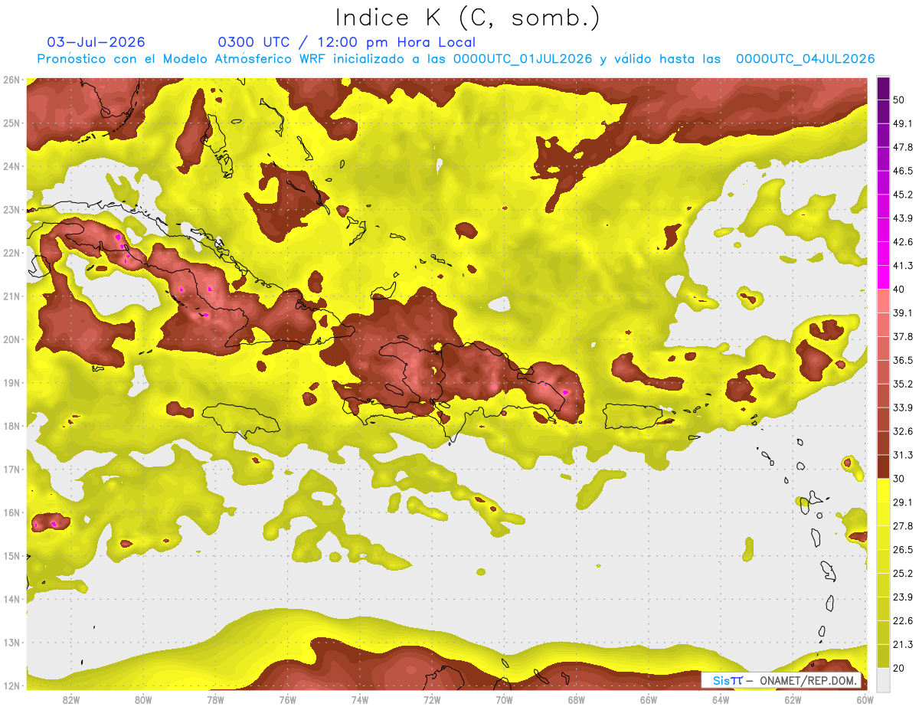This screenshot has height=710, width=919.
Task: Click the colorbar value "50"
Action: 900,100
